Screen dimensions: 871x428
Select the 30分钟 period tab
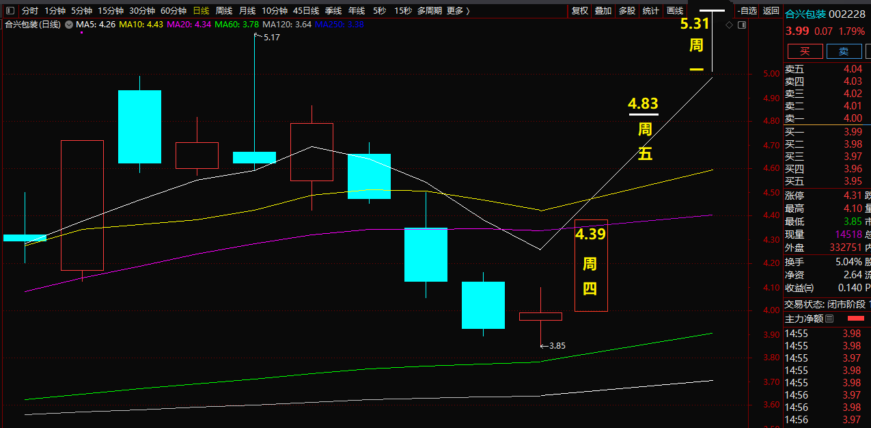coord(142,11)
